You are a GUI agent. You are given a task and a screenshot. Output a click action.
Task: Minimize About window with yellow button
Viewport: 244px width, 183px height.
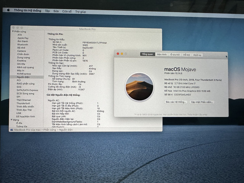pos(122,54)
